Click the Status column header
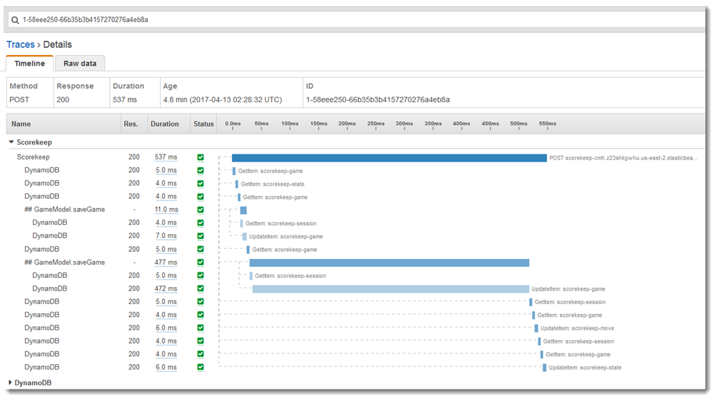Image resolution: width=716 pixels, height=400 pixels. coord(203,123)
